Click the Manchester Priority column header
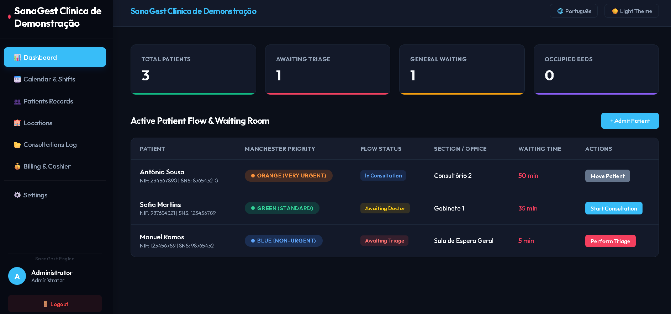671x314 pixels. (x=280, y=149)
